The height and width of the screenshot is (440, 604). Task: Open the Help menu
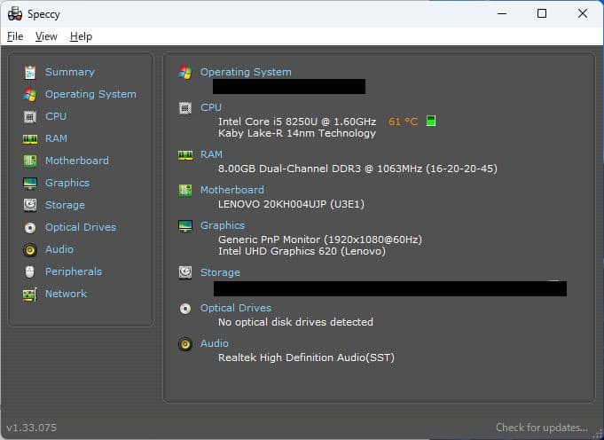click(82, 36)
